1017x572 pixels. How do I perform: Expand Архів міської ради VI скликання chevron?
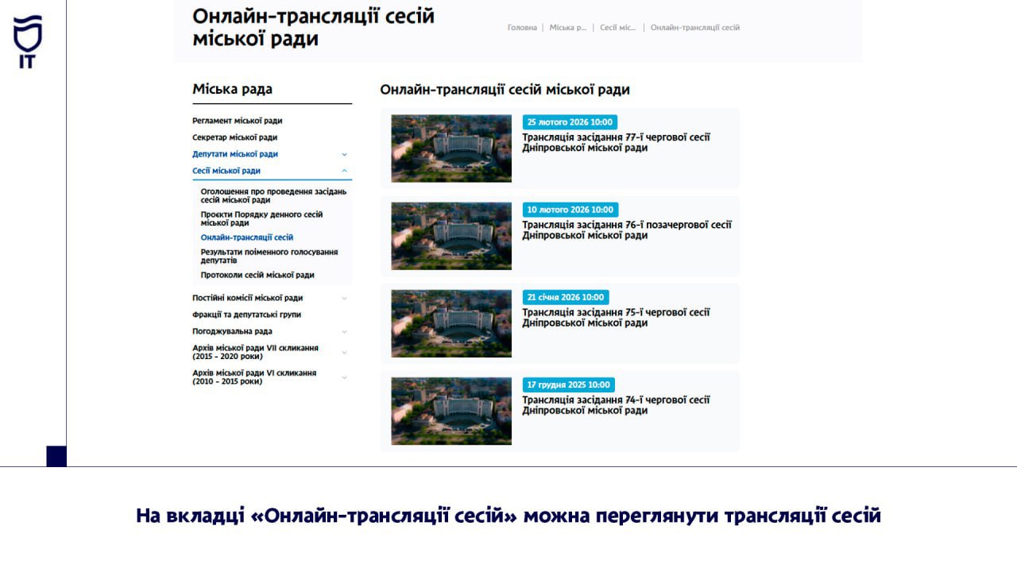[344, 377]
